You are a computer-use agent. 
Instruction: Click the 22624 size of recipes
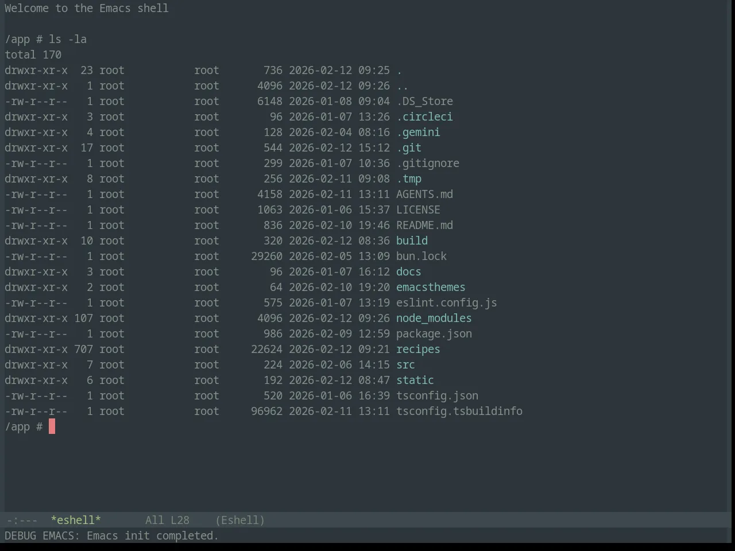(266, 349)
